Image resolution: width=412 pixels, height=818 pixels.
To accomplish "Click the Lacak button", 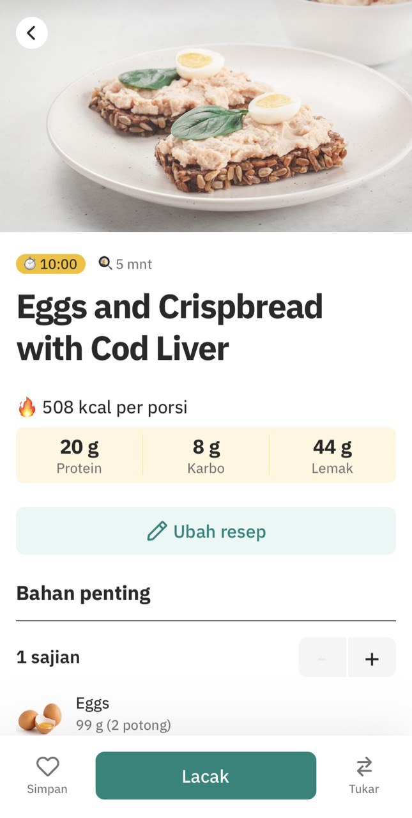I will 206,776.
